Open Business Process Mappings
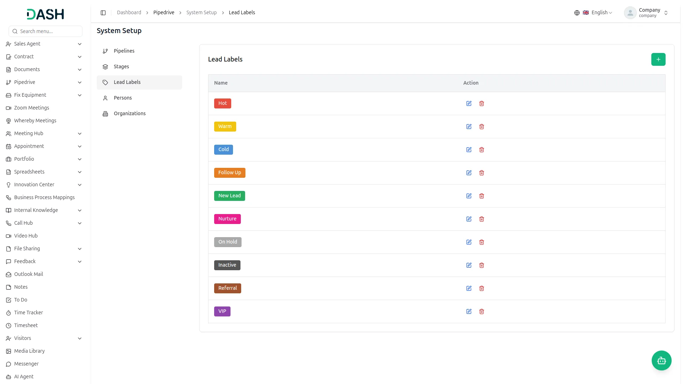The image size is (683, 384). pyautogui.click(x=44, y=197)
